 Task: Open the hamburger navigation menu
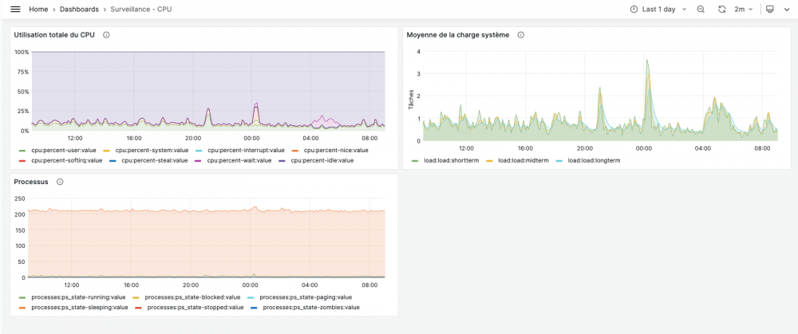point(15,9)
